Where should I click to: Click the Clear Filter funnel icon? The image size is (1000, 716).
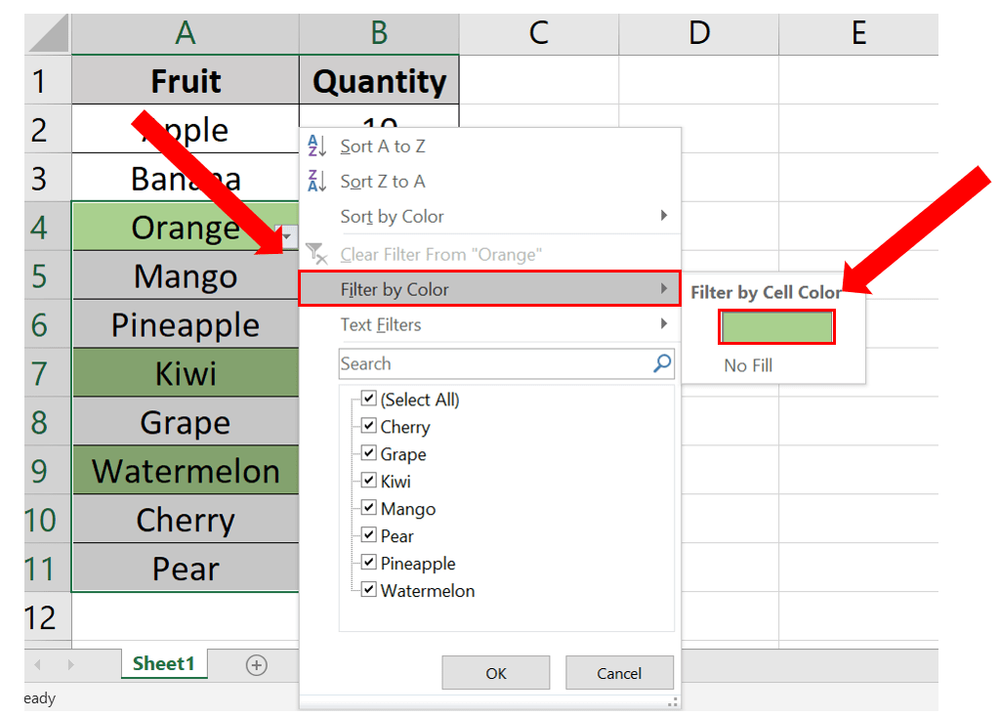tap(317, 253)
